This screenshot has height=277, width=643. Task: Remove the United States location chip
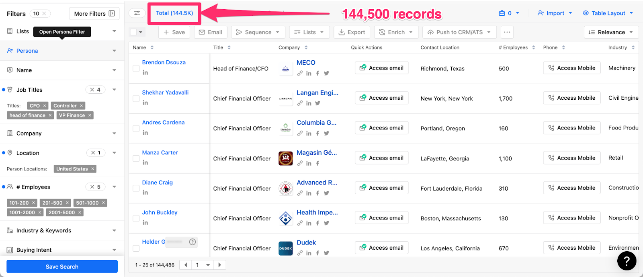(92, 169)
